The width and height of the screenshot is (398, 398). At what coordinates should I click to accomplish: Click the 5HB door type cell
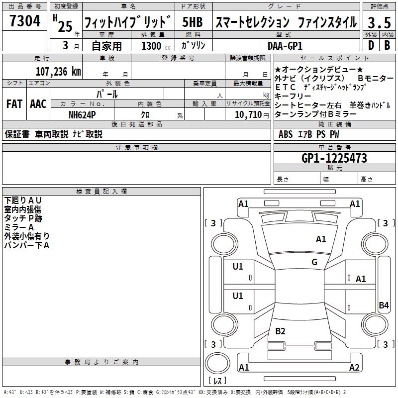(193, 22)
